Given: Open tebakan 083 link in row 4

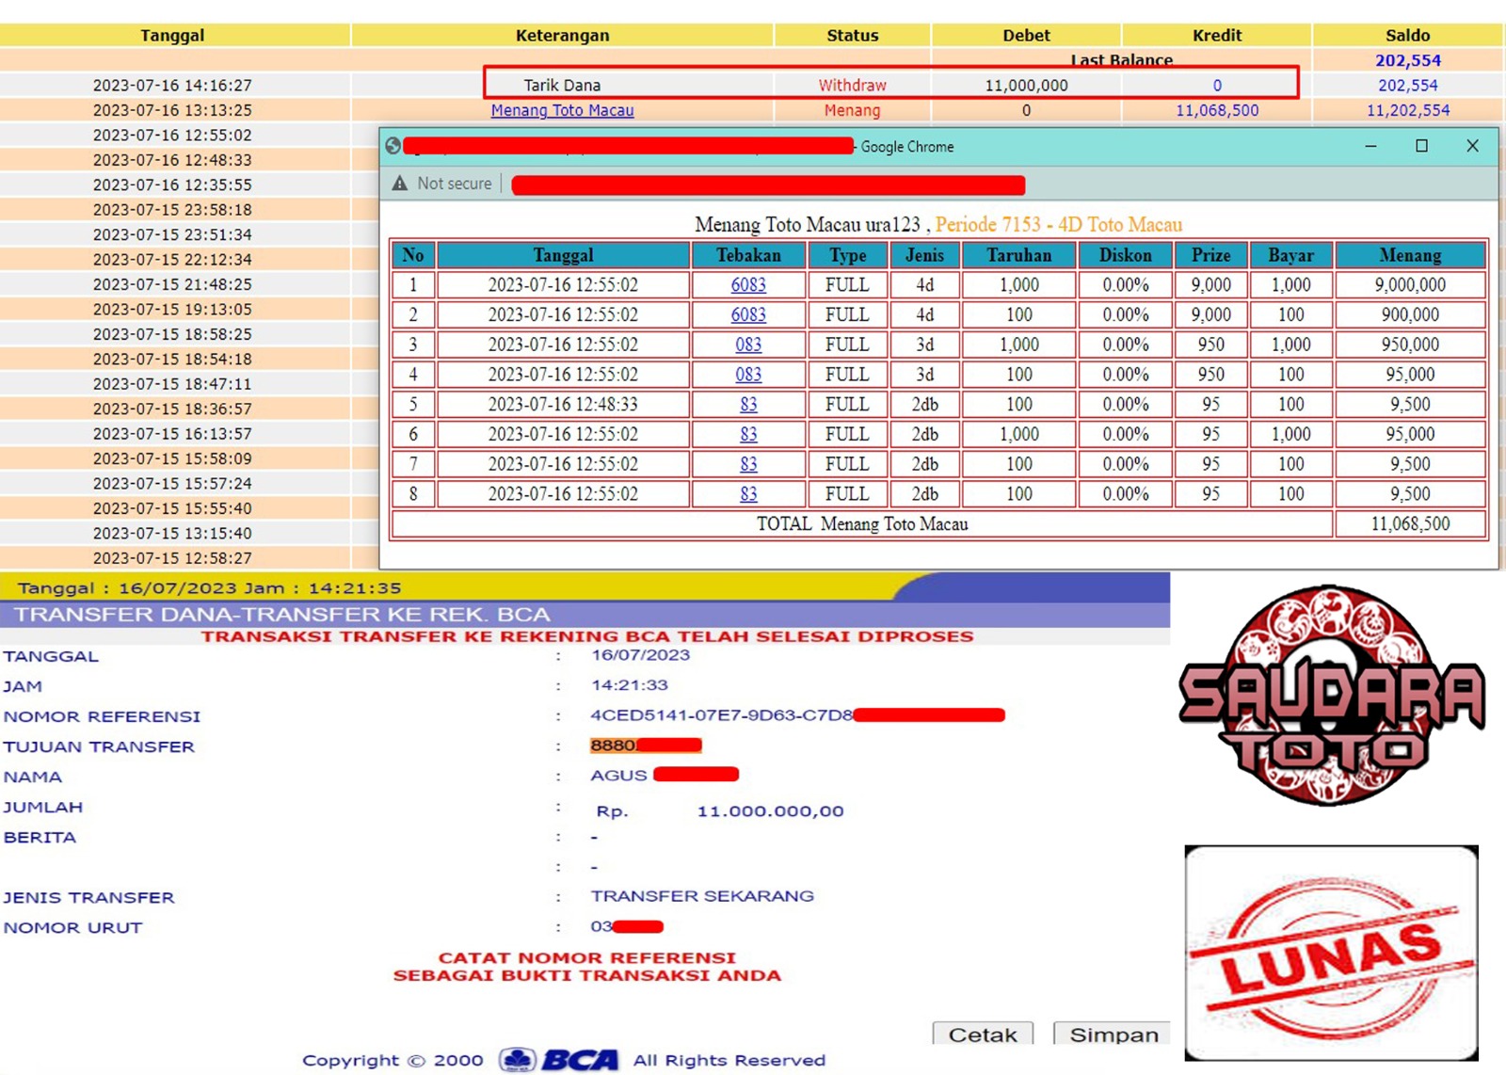Looking at the screenshot, I should pyautogui.click(x=748, y=375).
